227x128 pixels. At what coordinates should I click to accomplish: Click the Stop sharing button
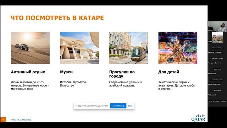pos(118,106)
